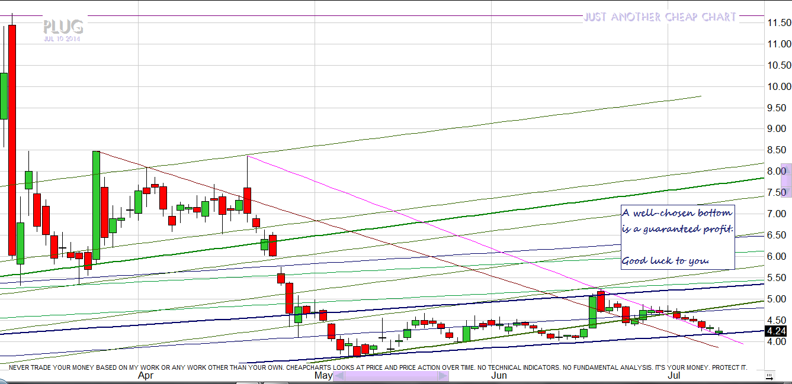
Task: Click the PLUG ticker symbol label
Action: (x=63, y=27)
